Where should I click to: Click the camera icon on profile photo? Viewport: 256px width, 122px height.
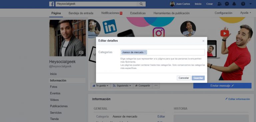(81, 52)
